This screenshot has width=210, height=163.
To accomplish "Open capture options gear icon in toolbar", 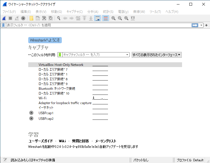I will pos(23,18).
